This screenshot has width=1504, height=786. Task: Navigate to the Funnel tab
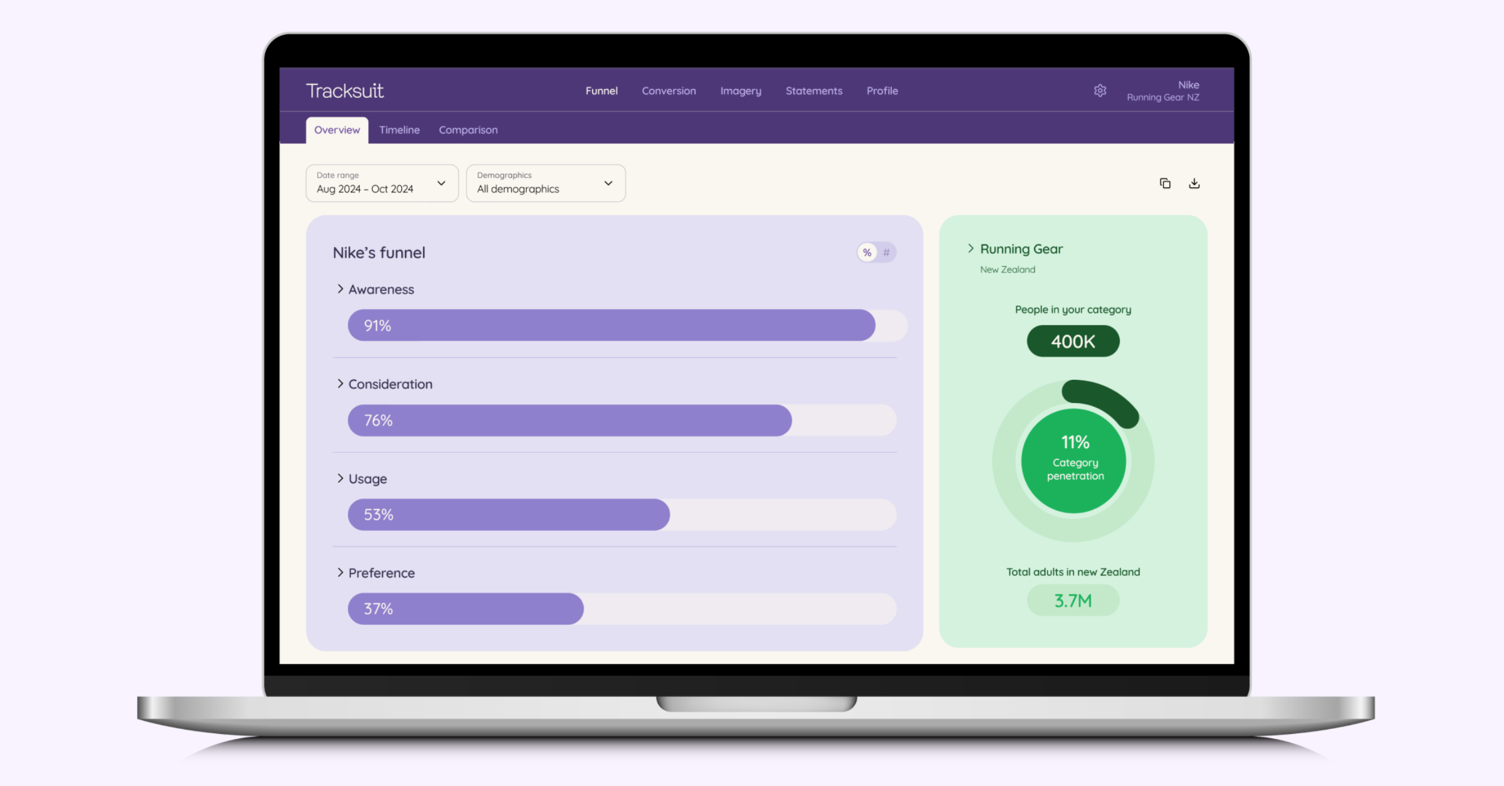602,92
